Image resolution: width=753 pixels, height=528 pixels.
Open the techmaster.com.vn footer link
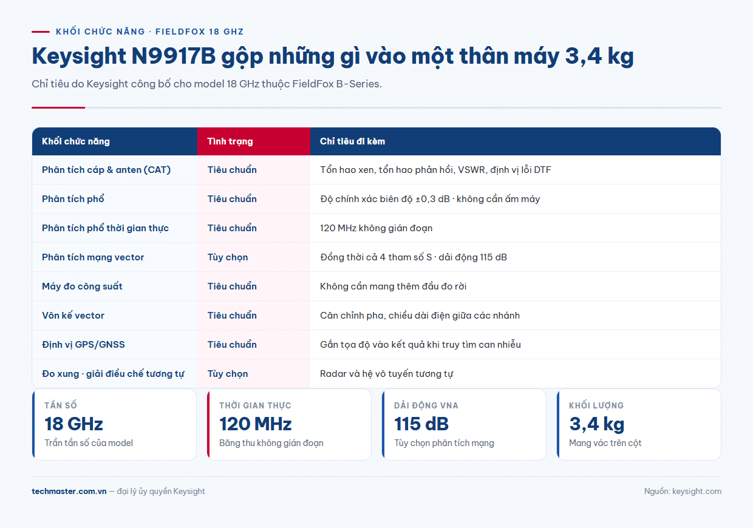coord(69,492)
